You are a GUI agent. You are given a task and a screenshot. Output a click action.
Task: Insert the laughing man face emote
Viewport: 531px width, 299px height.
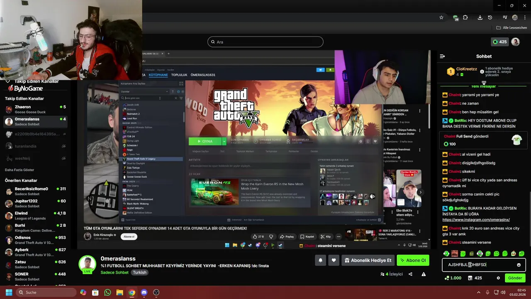click(455, 253)
